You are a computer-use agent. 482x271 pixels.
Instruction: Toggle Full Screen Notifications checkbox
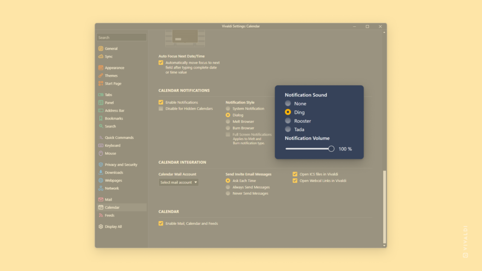[228, 134]
